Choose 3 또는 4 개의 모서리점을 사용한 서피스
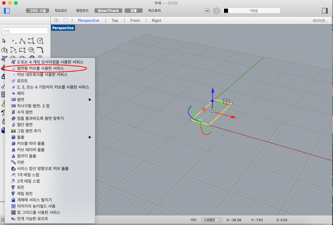333x225 pixels. 50,62
